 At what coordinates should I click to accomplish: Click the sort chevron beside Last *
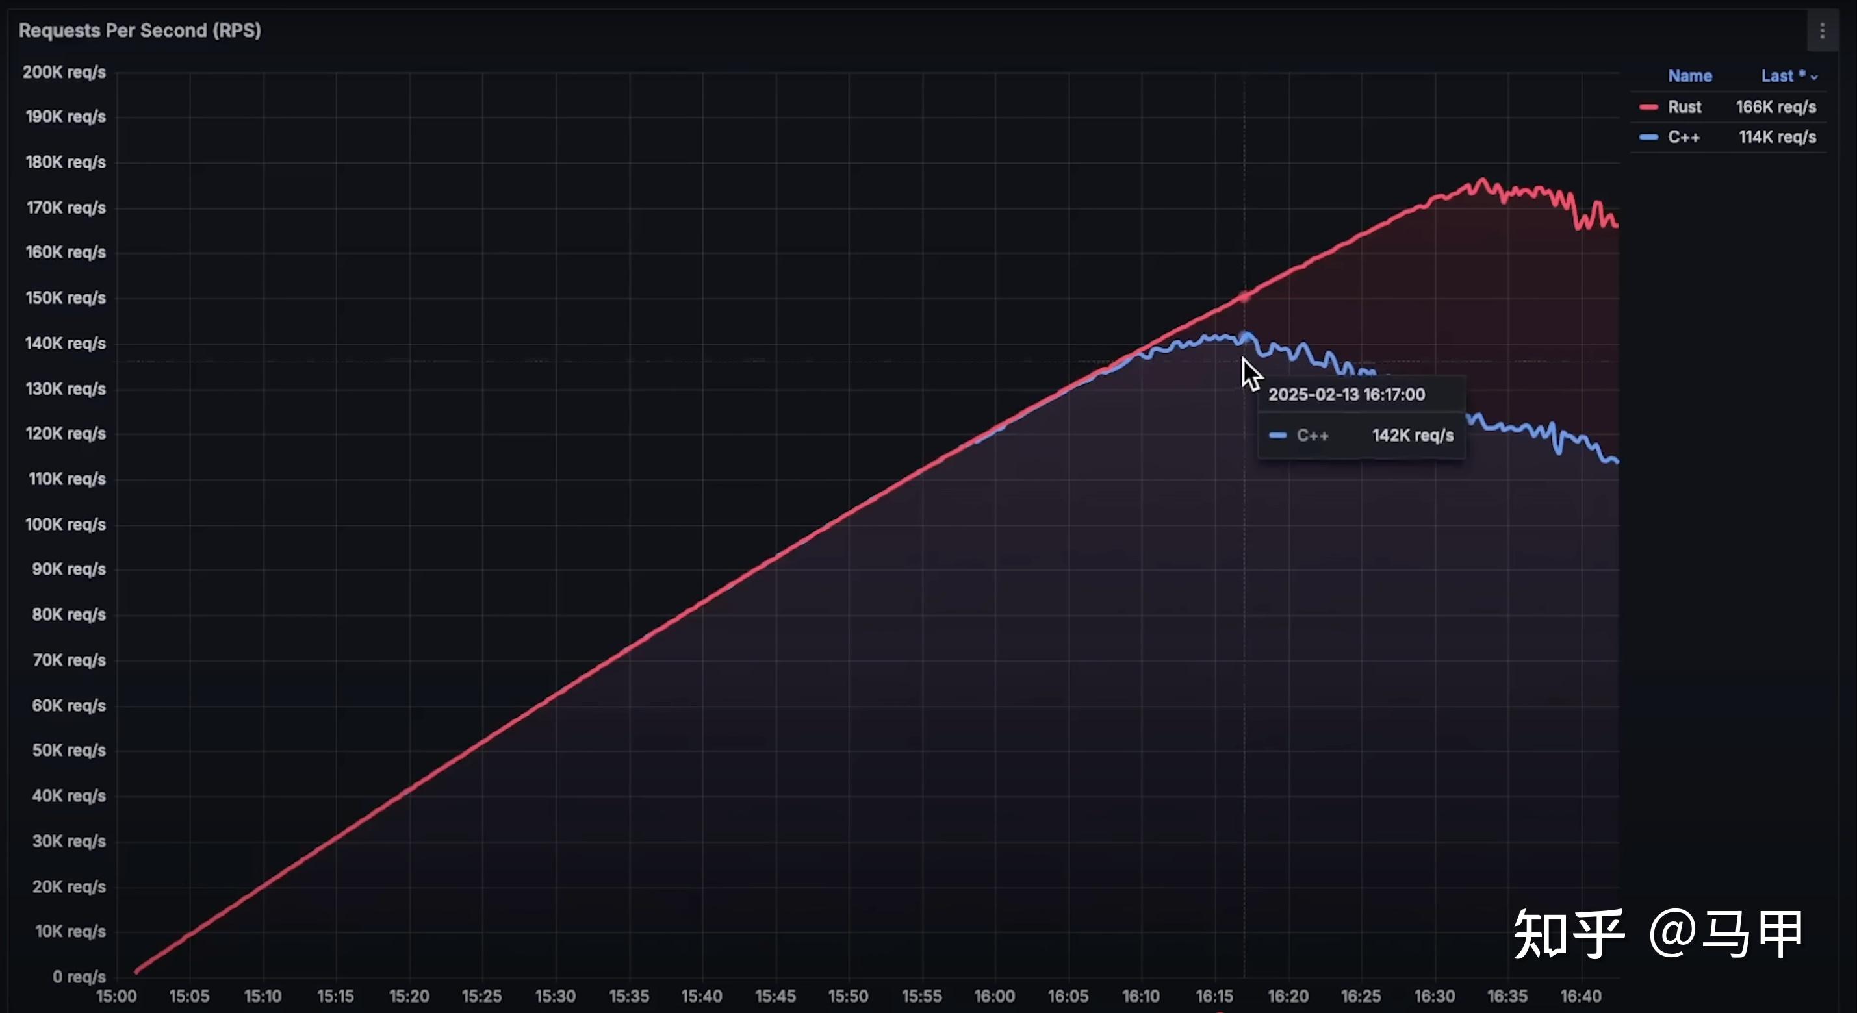(x=1813, y=77)
